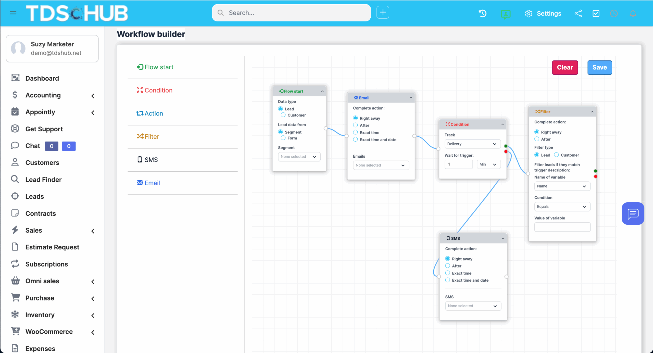Open the notifications bell icon
The image size is (653, 353).
tap(633, 13)
